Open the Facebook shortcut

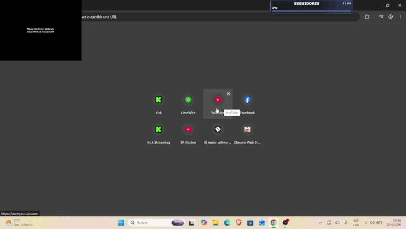click(247, 104)
